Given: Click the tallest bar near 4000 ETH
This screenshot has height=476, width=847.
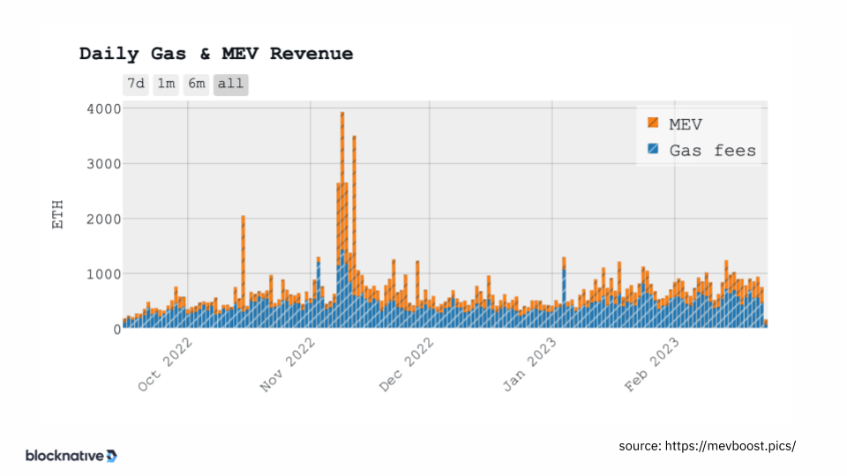Looking at the screenshot, I should 342,220.
